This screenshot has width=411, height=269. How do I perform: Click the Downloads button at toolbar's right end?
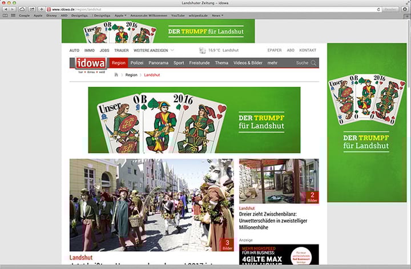[x=405, y=9]
